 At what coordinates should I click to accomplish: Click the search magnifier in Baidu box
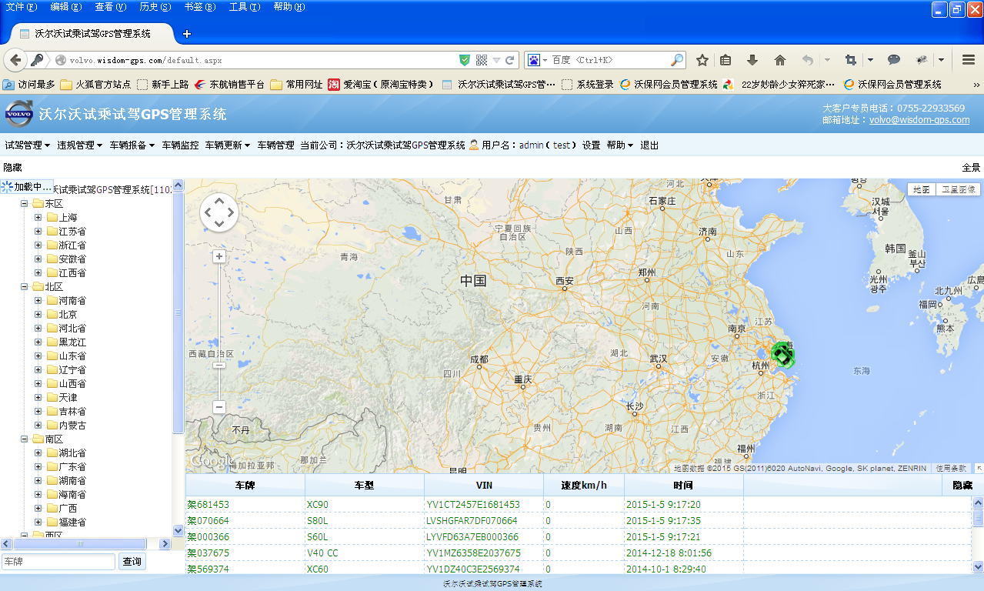(x=677, y=60)
